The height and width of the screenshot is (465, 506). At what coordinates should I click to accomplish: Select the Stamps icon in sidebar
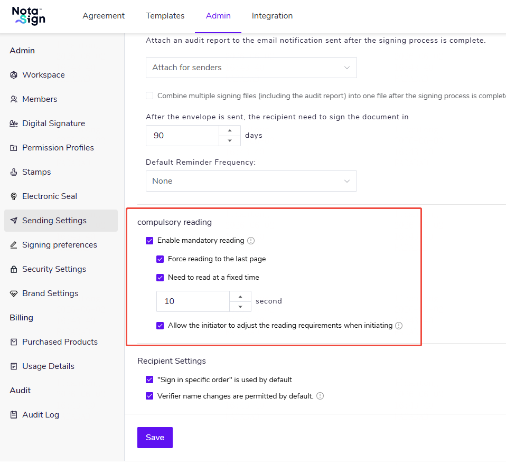[14, 172]
